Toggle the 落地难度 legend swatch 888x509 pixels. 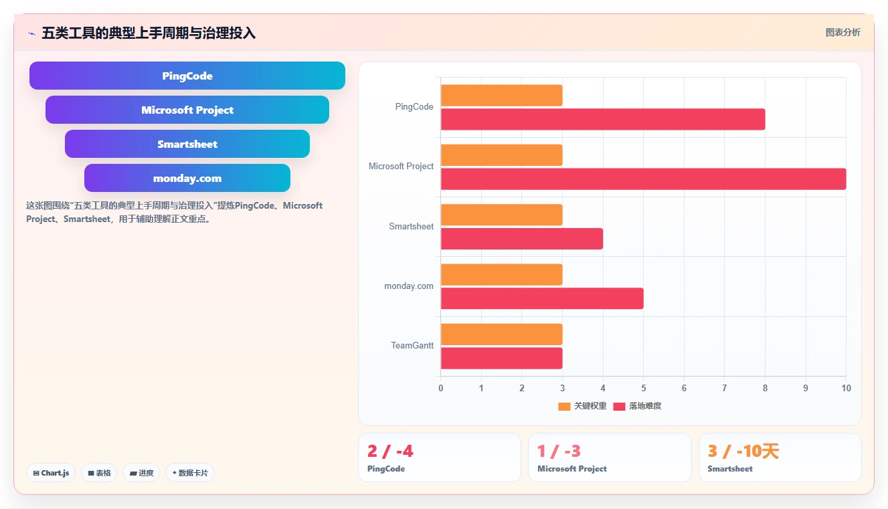(x=619, y=406)
